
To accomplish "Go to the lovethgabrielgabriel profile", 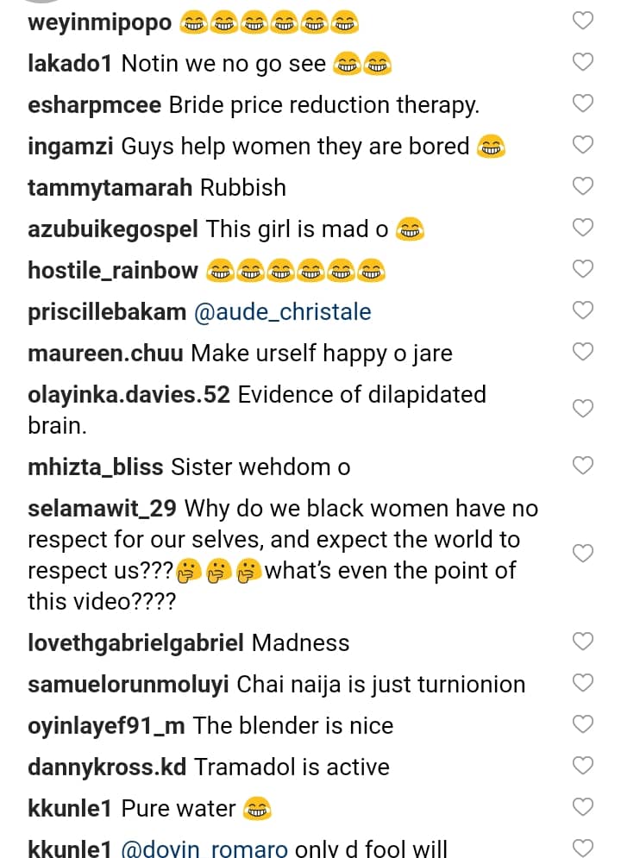I will click(138, 642).
